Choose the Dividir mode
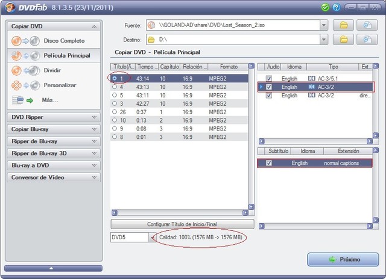This screenshot has height=279, width=386. tap(52, 70)
